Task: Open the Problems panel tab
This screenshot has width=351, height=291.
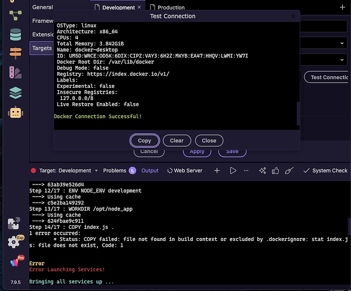Action: tap(115, 171)
